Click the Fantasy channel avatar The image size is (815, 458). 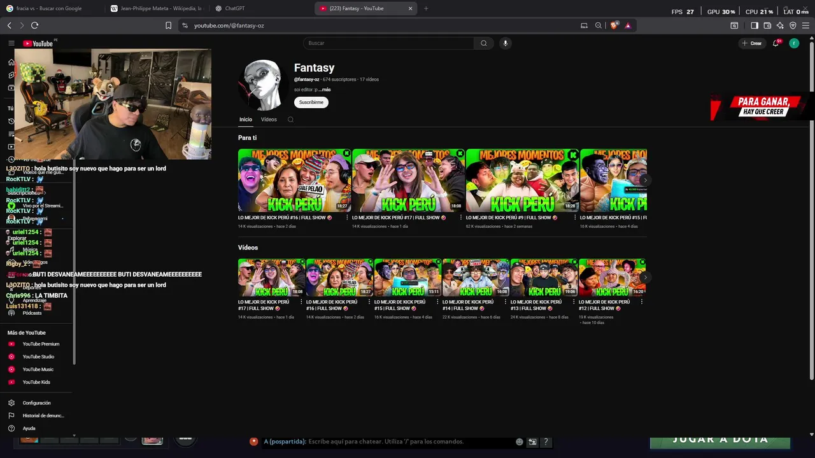pos(263,85)
